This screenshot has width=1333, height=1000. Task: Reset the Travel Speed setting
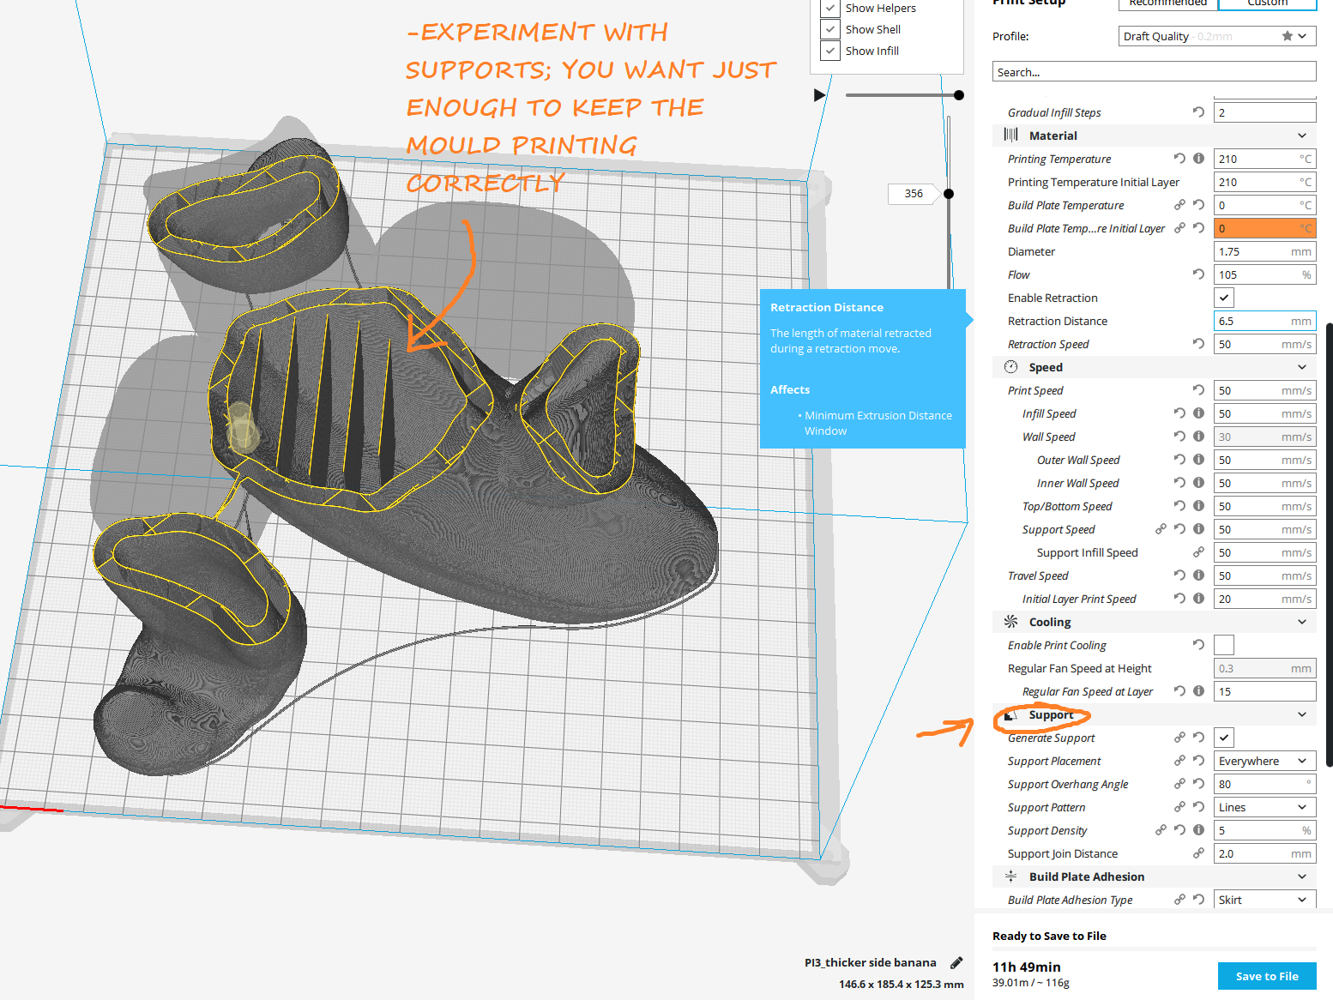point(1179,575)
